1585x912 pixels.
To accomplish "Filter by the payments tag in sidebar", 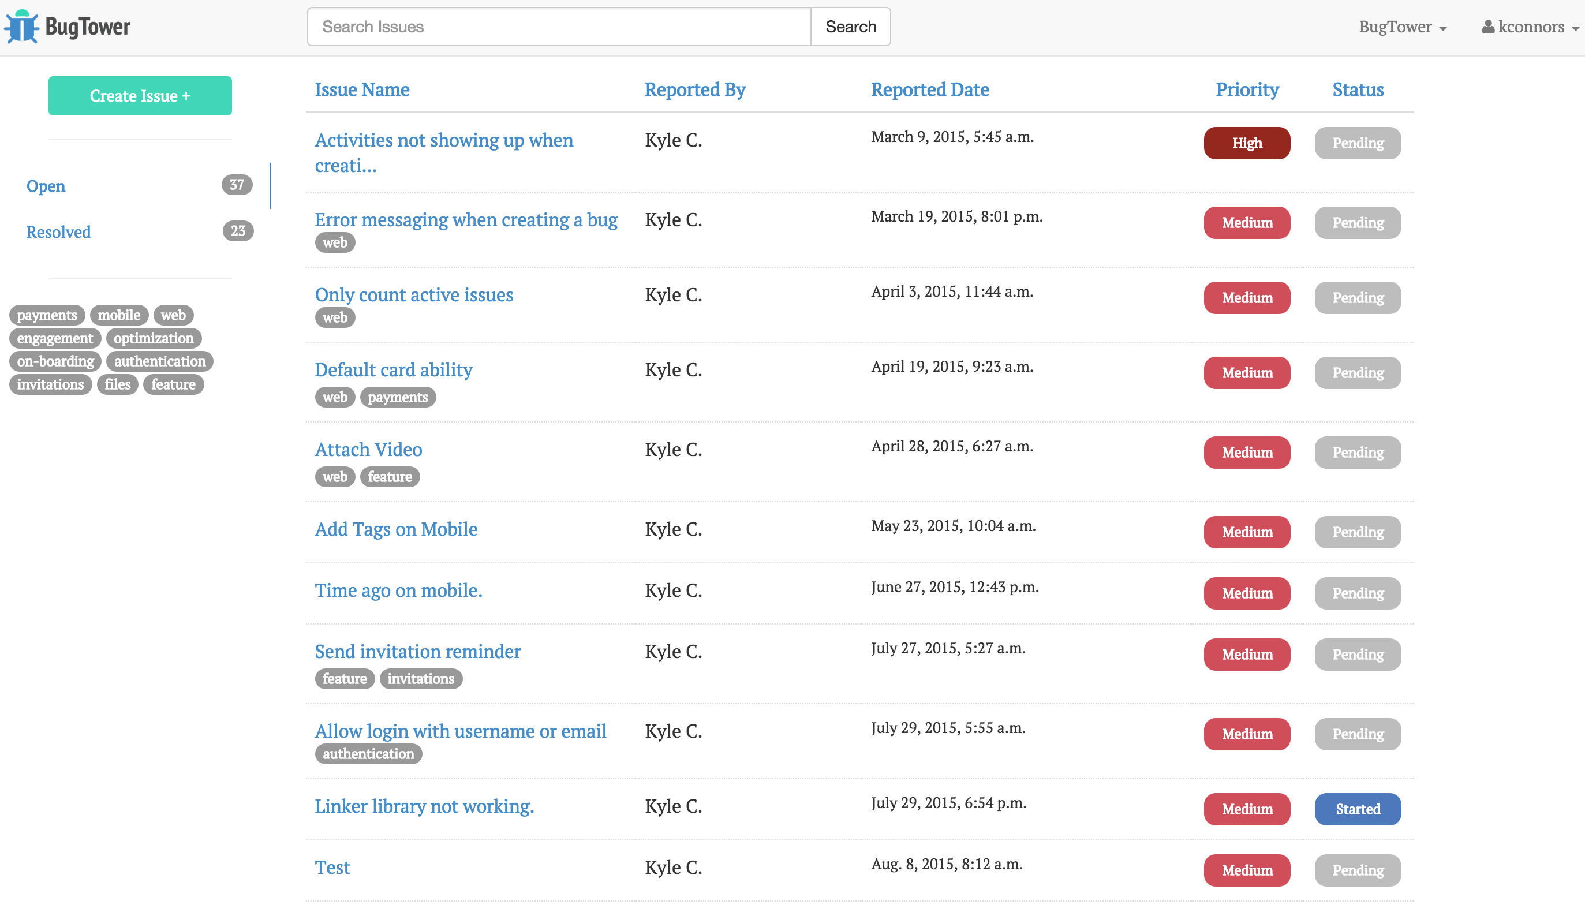I will 47,315.
